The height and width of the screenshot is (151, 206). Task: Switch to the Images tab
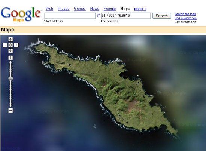pyautogui.click(x=63, y=9)
